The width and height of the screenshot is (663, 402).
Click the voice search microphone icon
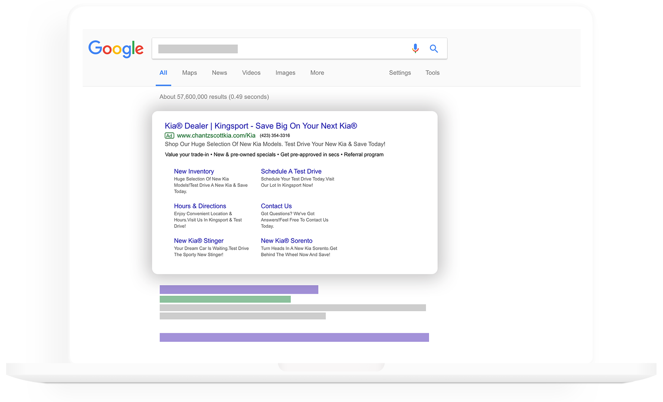point(415,48)
